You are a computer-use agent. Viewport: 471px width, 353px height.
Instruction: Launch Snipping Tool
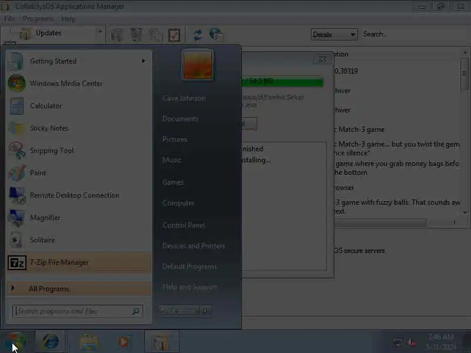[79, 151]
